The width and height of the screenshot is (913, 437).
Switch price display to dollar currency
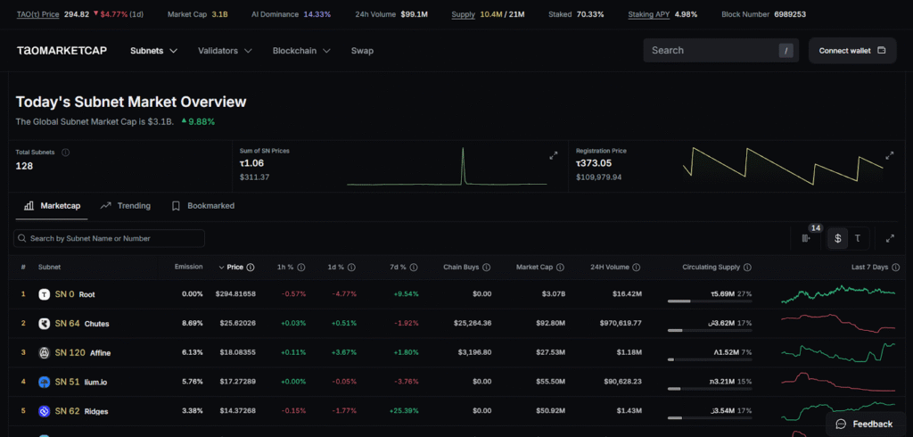pos(837,238)
